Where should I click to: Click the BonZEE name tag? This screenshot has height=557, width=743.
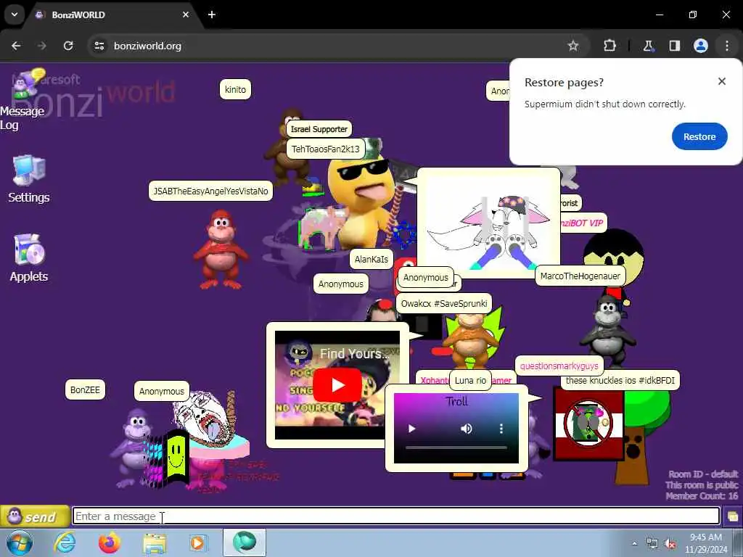coord(85,389)
